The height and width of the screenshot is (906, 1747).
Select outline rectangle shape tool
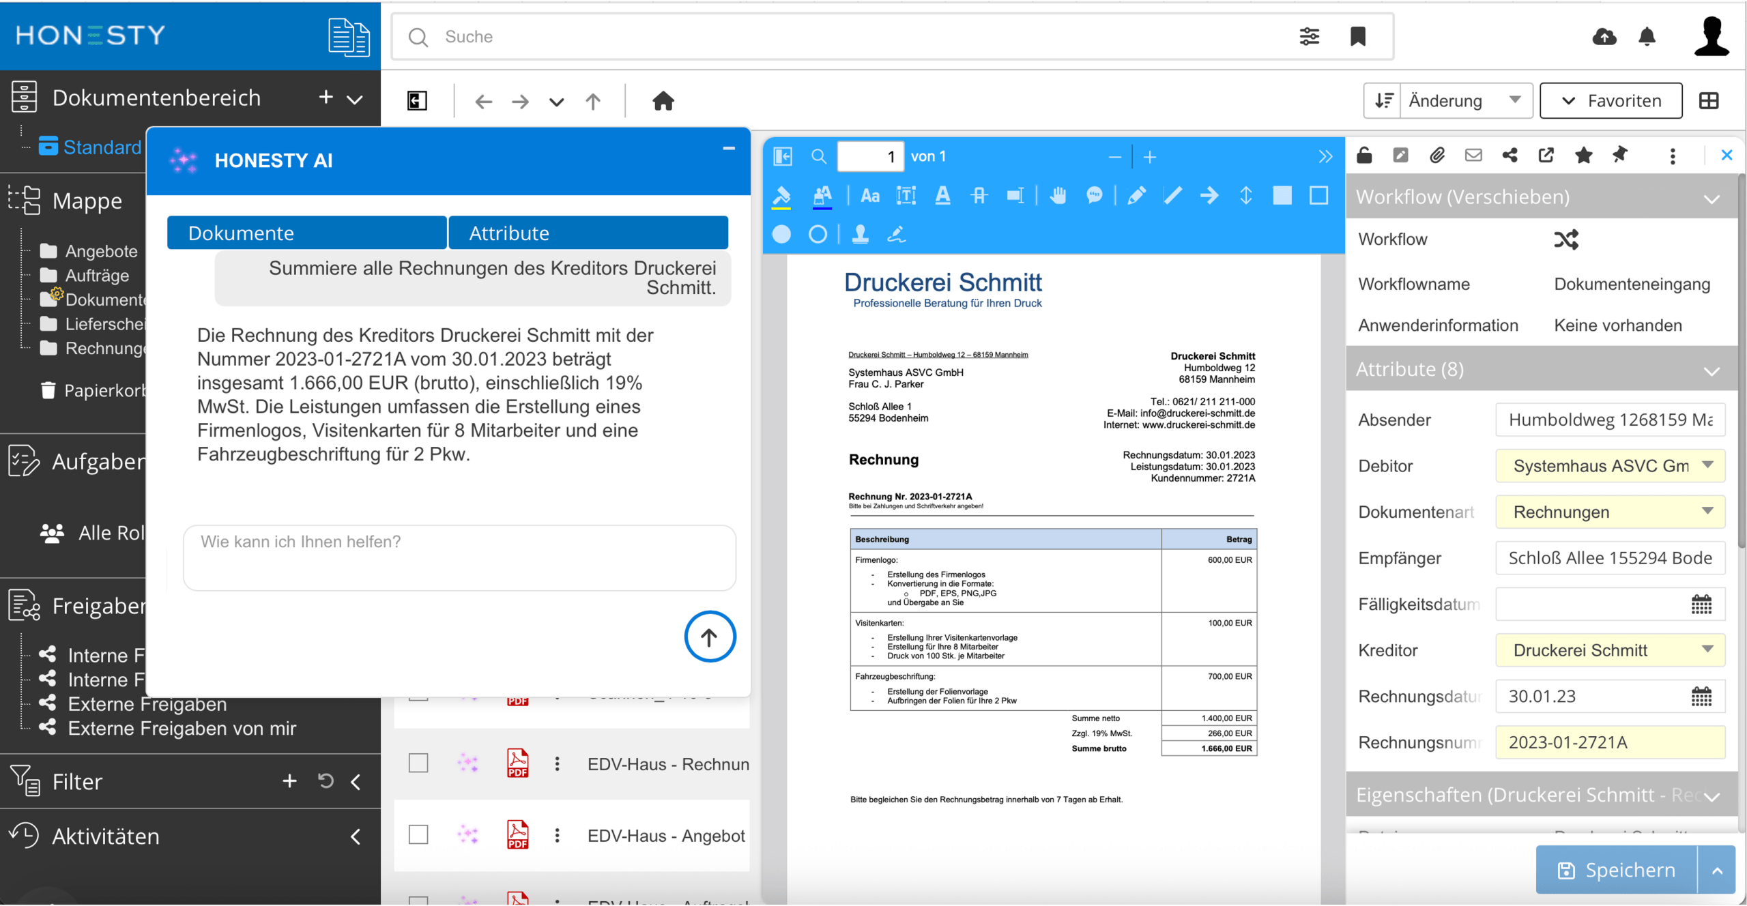(x=1318, y=196)
